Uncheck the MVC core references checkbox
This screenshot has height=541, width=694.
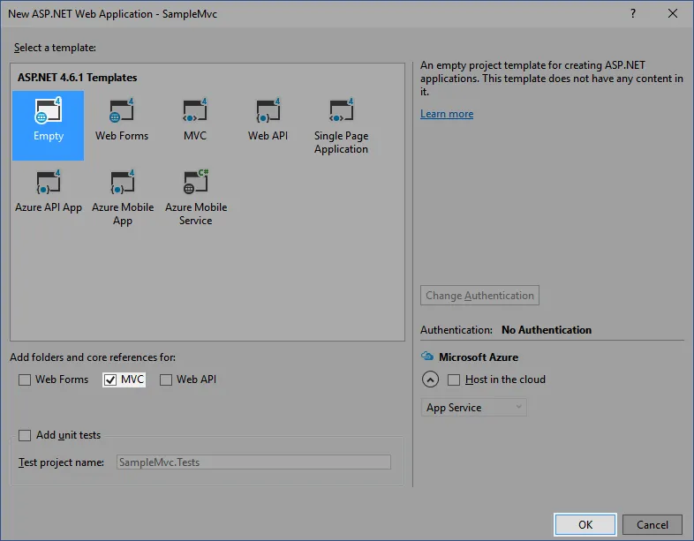tap(110, 379)
